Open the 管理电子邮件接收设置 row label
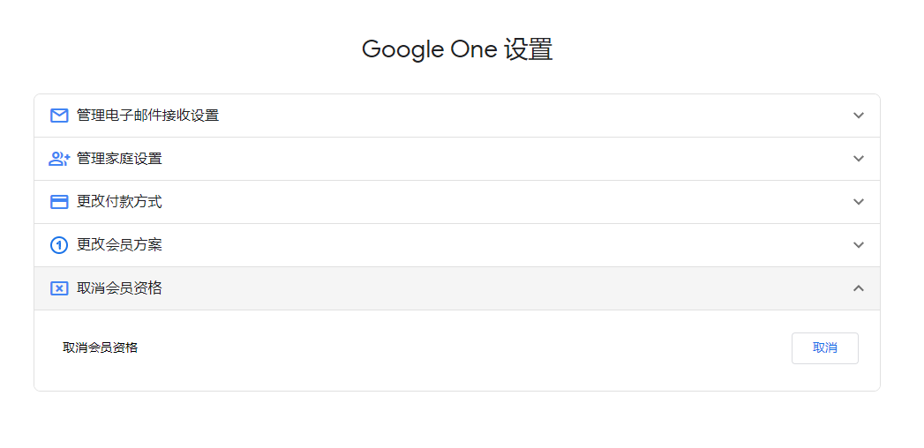924x448 pixels. point(147,116)
